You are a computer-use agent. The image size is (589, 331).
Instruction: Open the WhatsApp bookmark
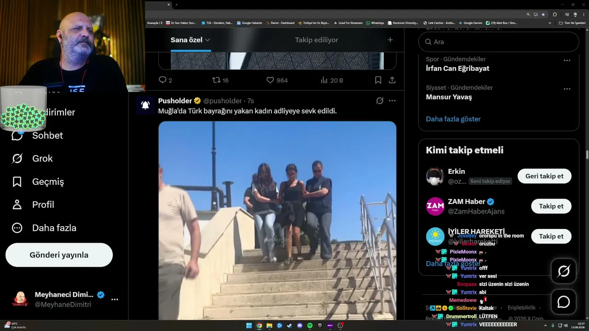[375, 23]
